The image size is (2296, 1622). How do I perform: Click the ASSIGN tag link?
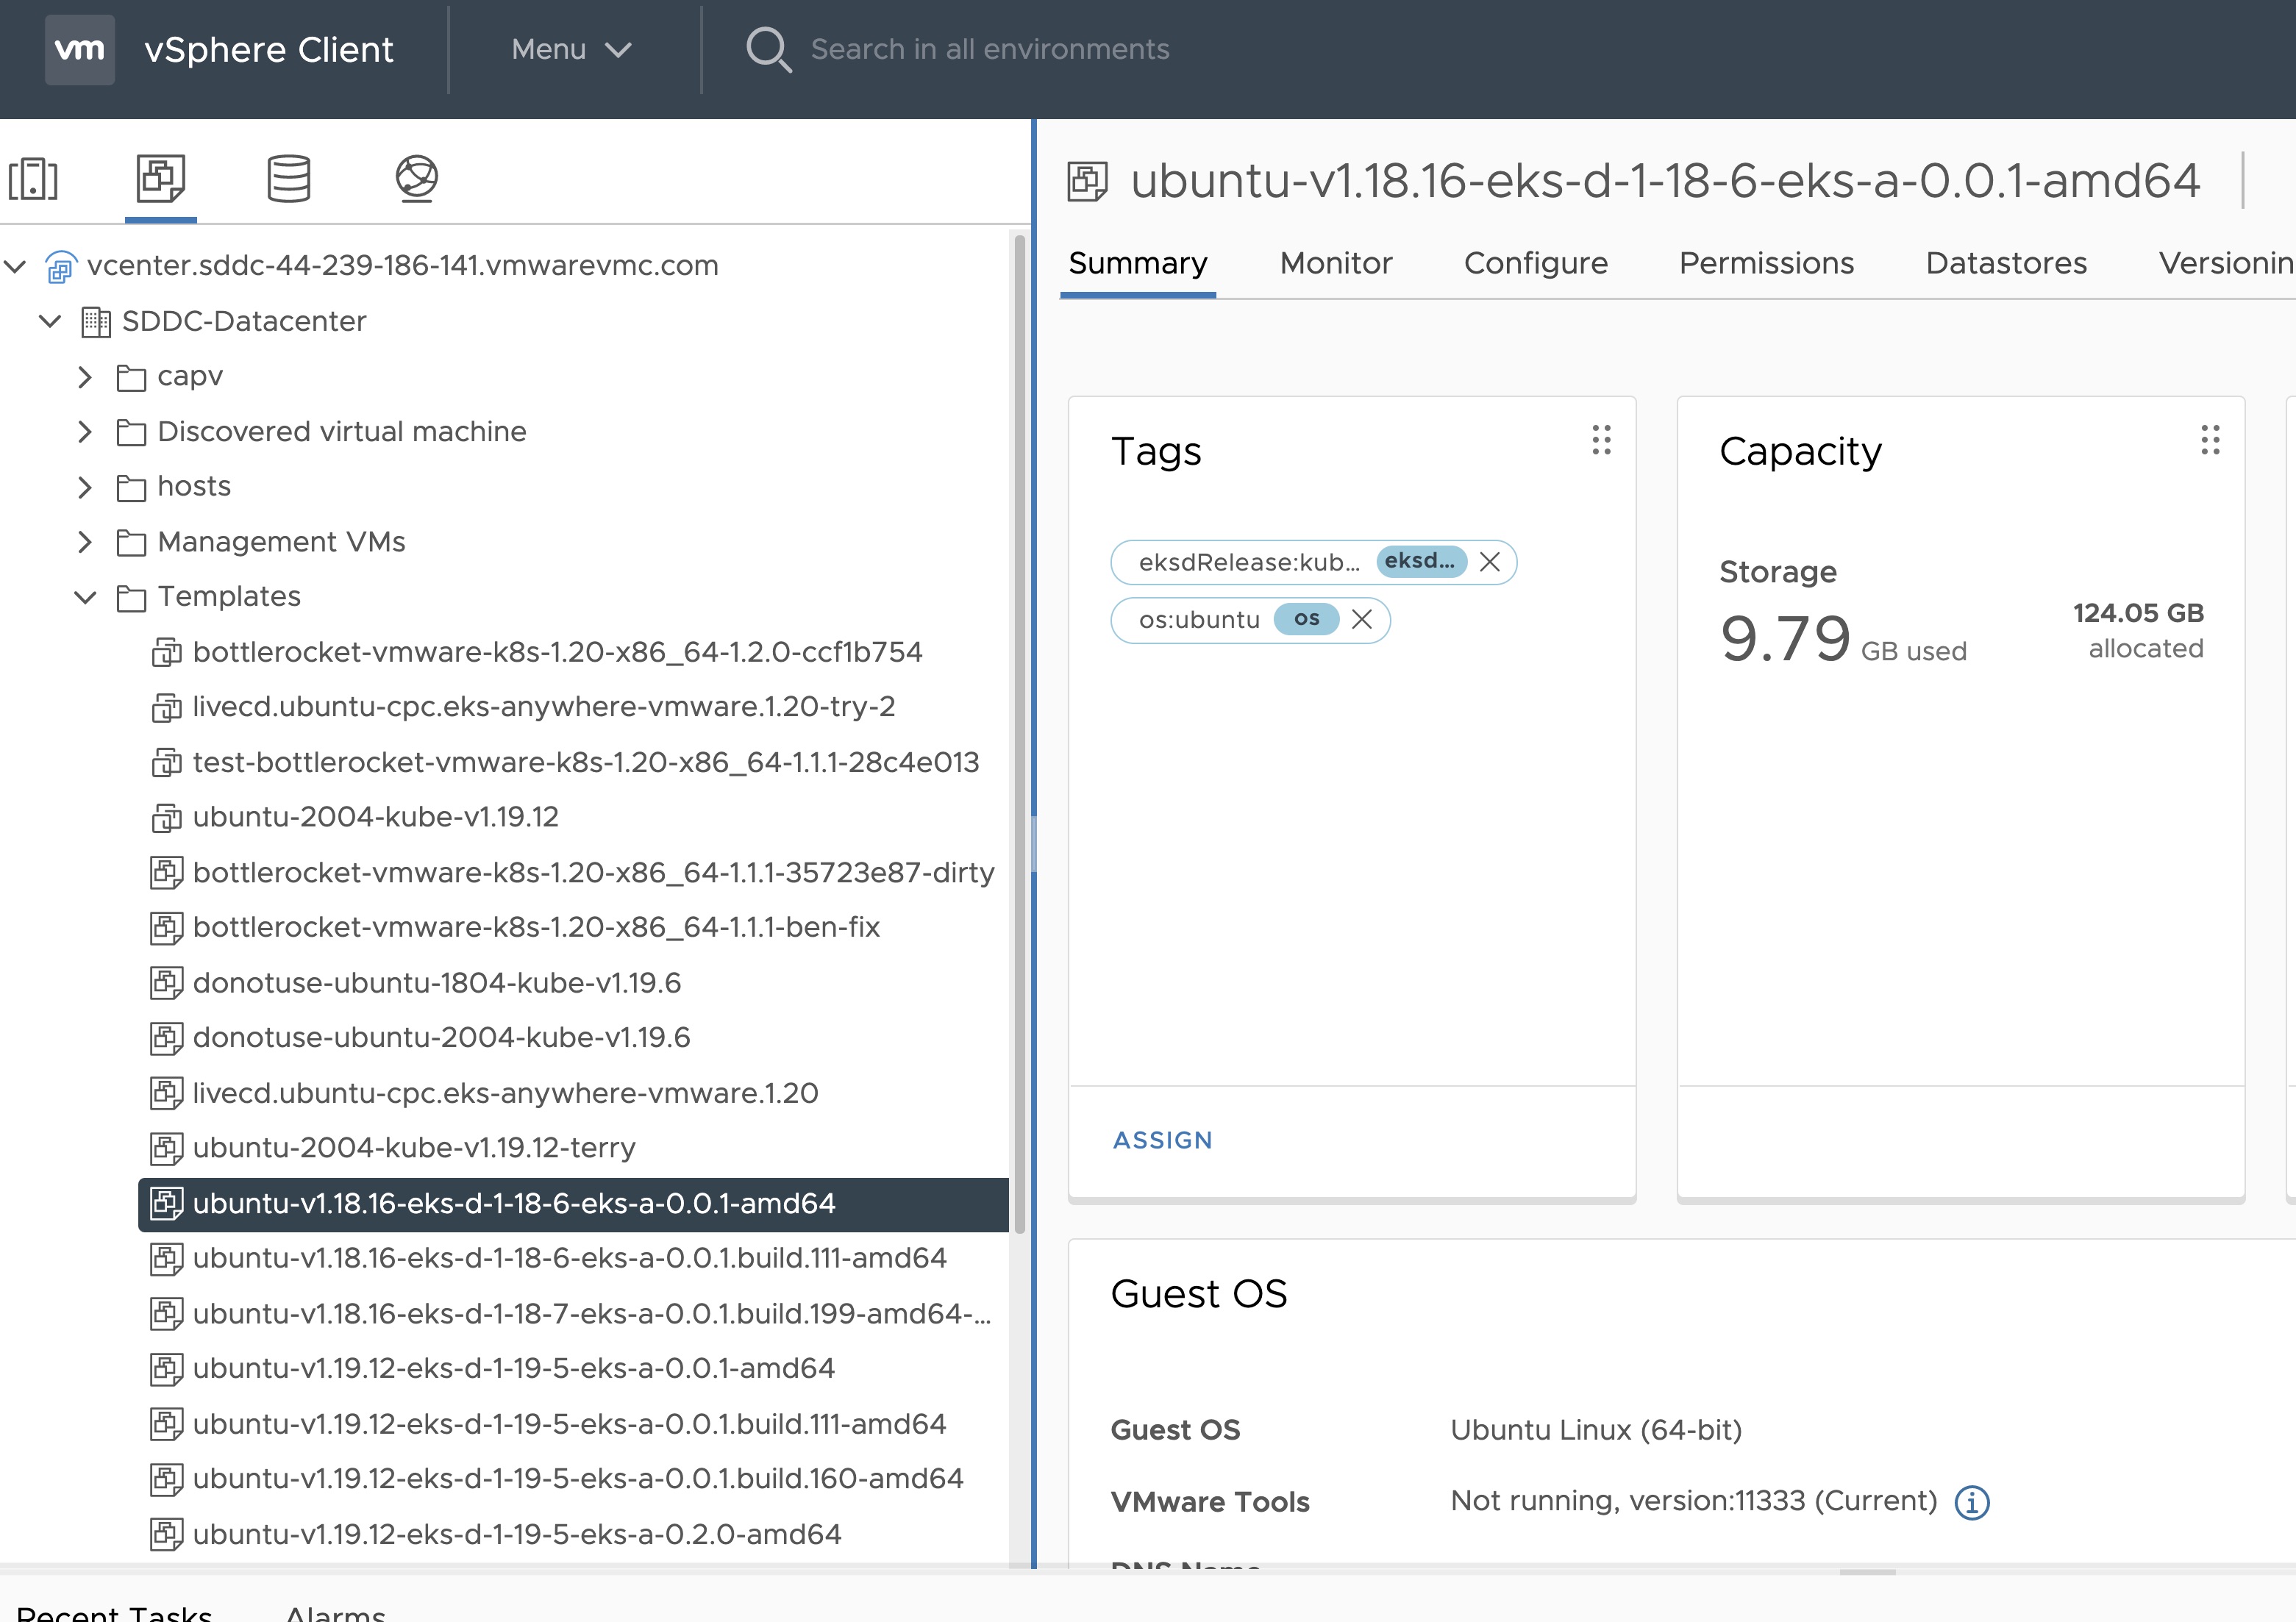1162,1140
